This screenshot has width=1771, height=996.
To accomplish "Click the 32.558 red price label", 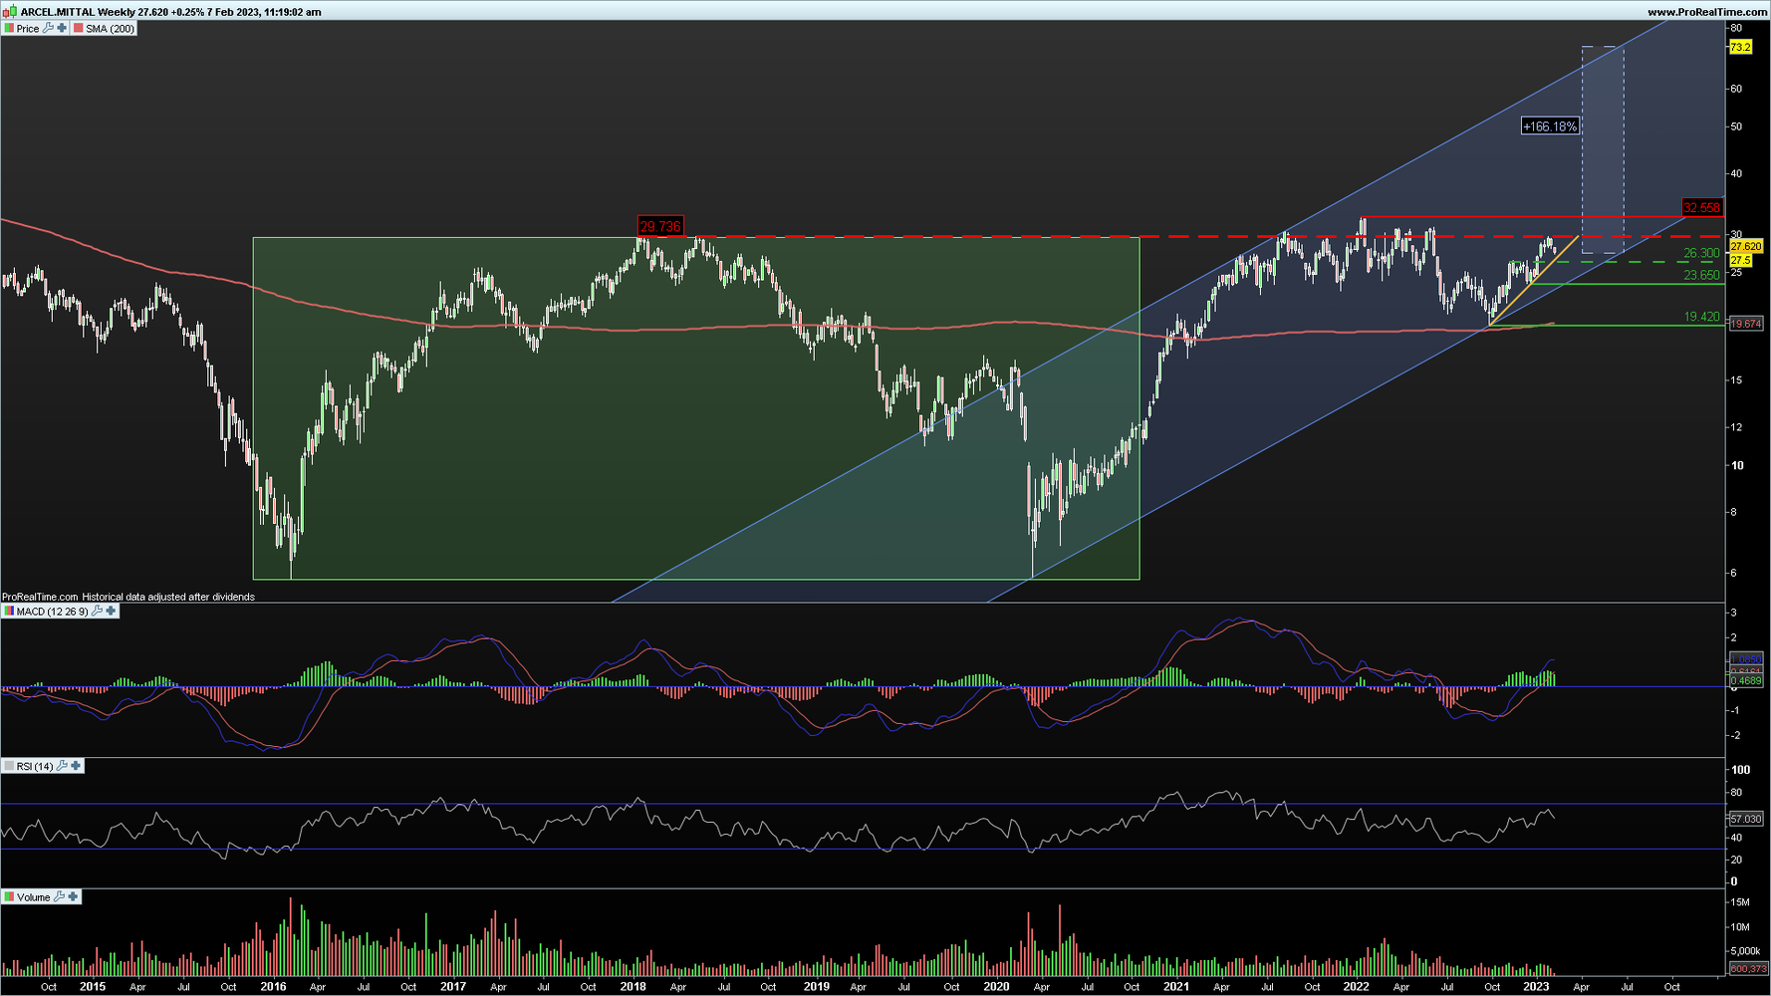I will (x=1701, y=208).
